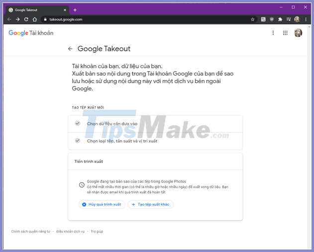This screenshot has width=314, height=252.
Task: Open the QR code extension icon
Action: [263, 19]
